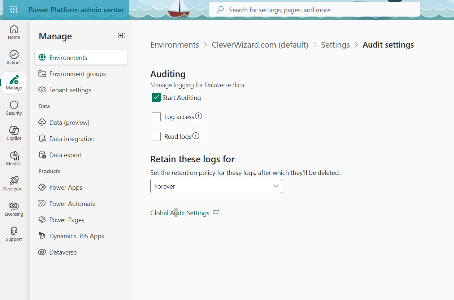Click the Dataverse swirl icon
Image resolution: width=454 pixels, height=300 pixels.
[42, 252]
